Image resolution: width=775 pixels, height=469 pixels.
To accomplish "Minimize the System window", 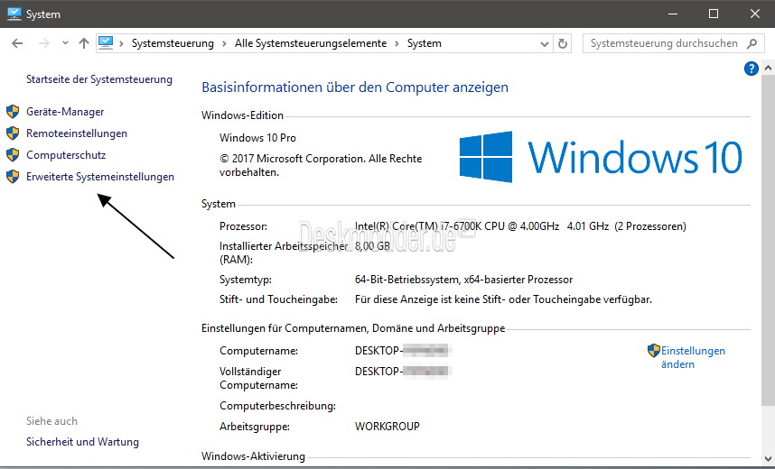I will point(672,14).
